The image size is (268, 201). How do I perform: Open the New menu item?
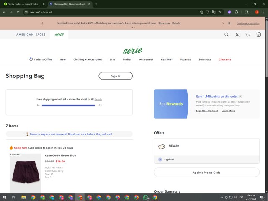[63, 59]
